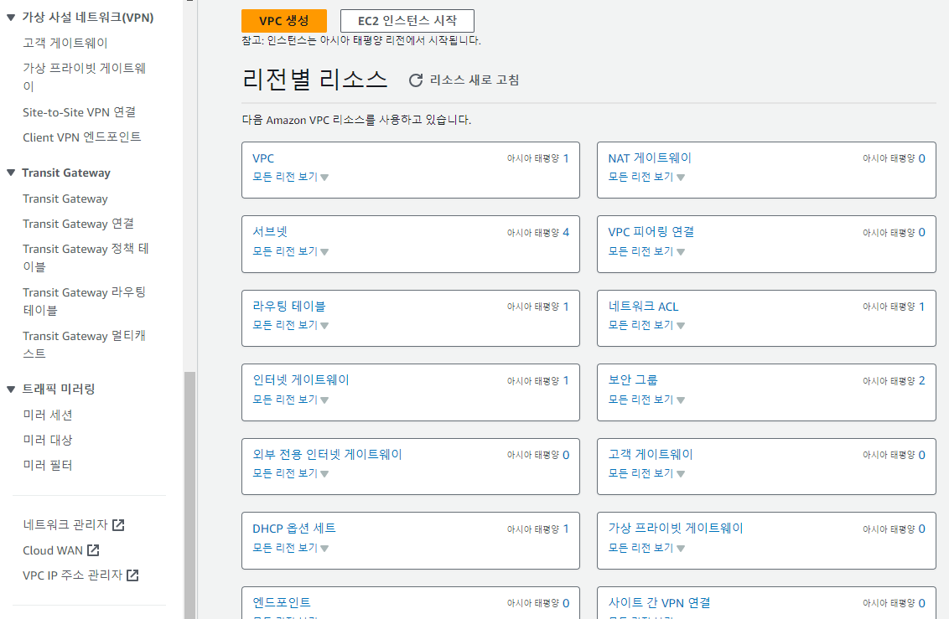Viewport: 949px width, 619px height.
Task: Open external link icon next to Cloud WAN
Action: [x=93, y=550]
